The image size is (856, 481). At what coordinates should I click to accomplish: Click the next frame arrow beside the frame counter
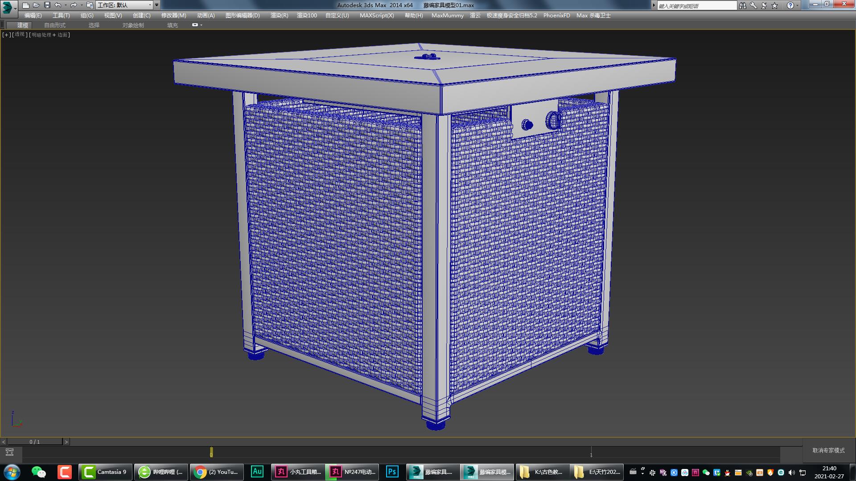click(66, 441)
